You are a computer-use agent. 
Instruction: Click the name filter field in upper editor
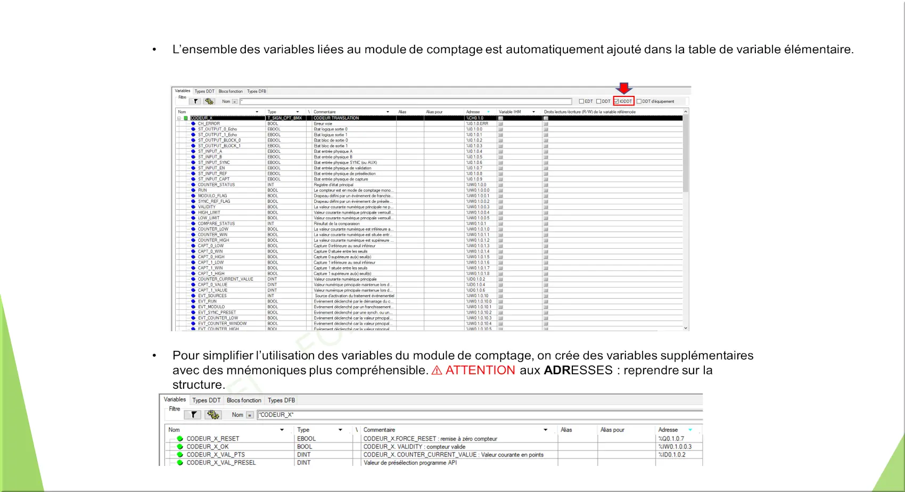tap(406, 101)
